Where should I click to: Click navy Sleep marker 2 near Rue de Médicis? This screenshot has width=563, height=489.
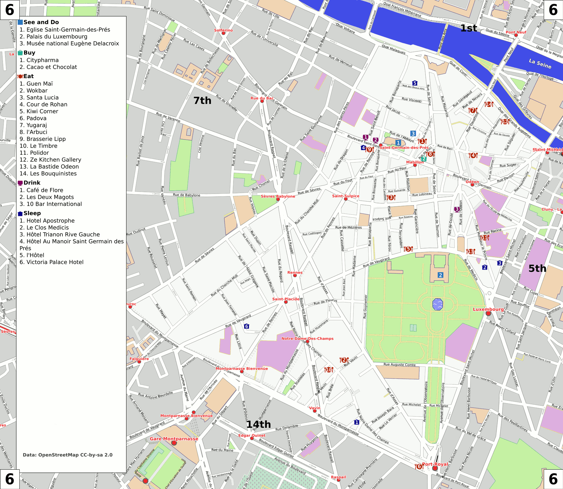pos(485,267)
